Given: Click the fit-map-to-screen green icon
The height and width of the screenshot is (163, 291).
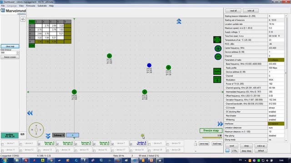Looking at the screenshot, I should coord(217,40).
